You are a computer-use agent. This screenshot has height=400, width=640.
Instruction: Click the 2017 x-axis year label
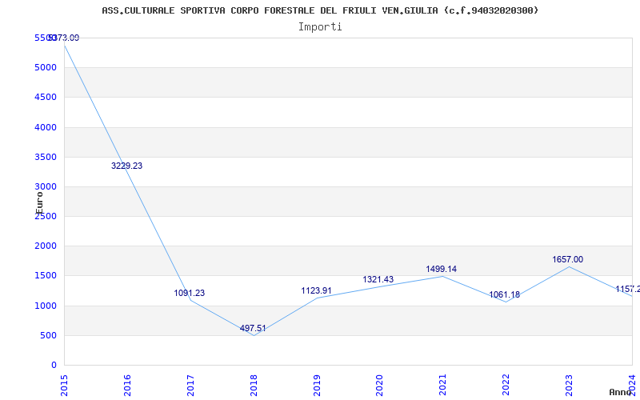click(190, 386)
